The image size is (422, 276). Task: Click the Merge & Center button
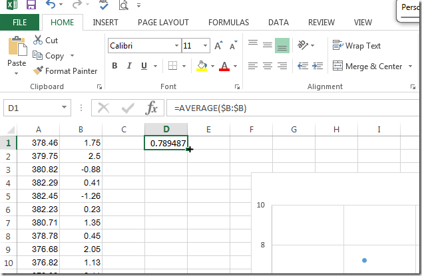[x=367, y=66]
